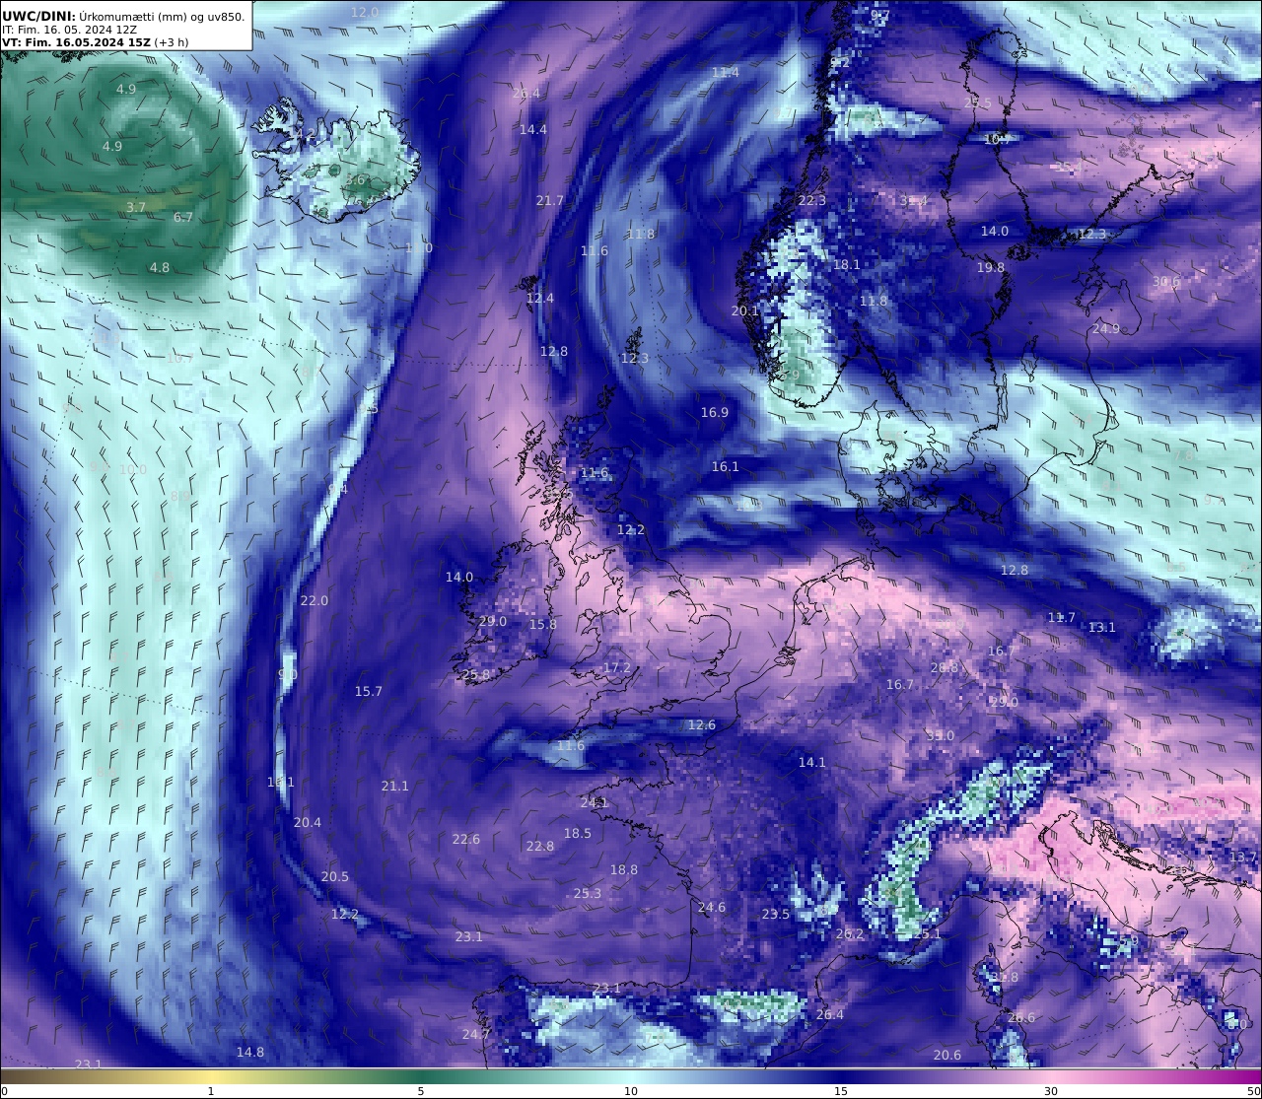This screenshot has height=1099, width=1262.
Task: Click the 6.7 value west of Iceland
Action: 183,217
